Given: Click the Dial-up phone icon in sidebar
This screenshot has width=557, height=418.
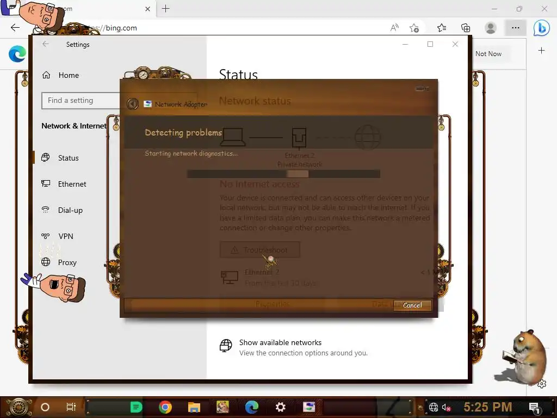Looking at the screenshot, I should [46, 210].
